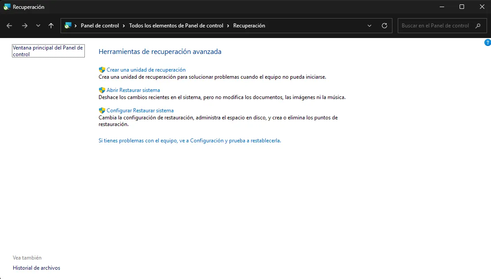Click description starting Crea una unidad de recuperación
The height and width of the screenshot is (279, 491).
[x=212, y=77]
